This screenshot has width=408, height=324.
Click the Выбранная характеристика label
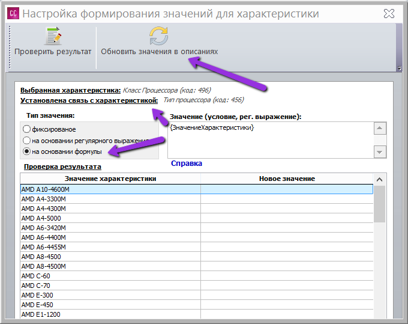point(71,90)
